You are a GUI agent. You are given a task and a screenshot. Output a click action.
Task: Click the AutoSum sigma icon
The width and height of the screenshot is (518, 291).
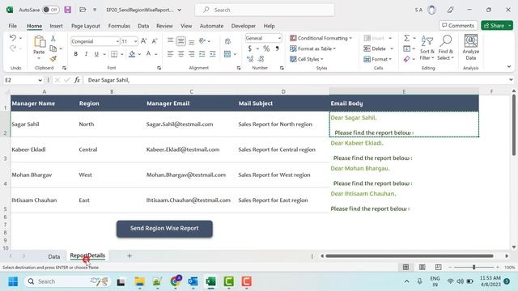click(406, 38)
